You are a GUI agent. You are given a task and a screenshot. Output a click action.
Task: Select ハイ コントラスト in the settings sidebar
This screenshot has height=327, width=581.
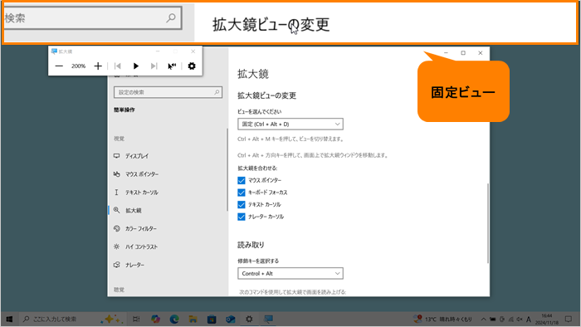pyautogui.click(x=168, y=246)
